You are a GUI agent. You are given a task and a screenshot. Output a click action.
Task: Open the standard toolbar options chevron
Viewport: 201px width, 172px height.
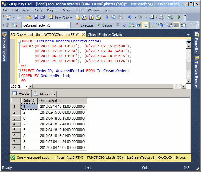[185, 17]
